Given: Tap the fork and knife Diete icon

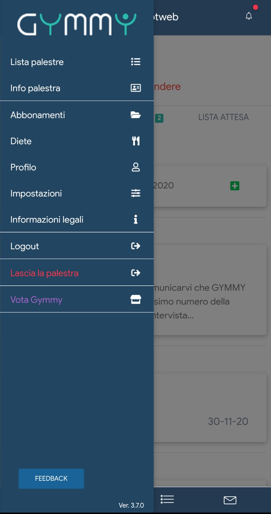Looking at the screenshot, I should pos(136,141).
